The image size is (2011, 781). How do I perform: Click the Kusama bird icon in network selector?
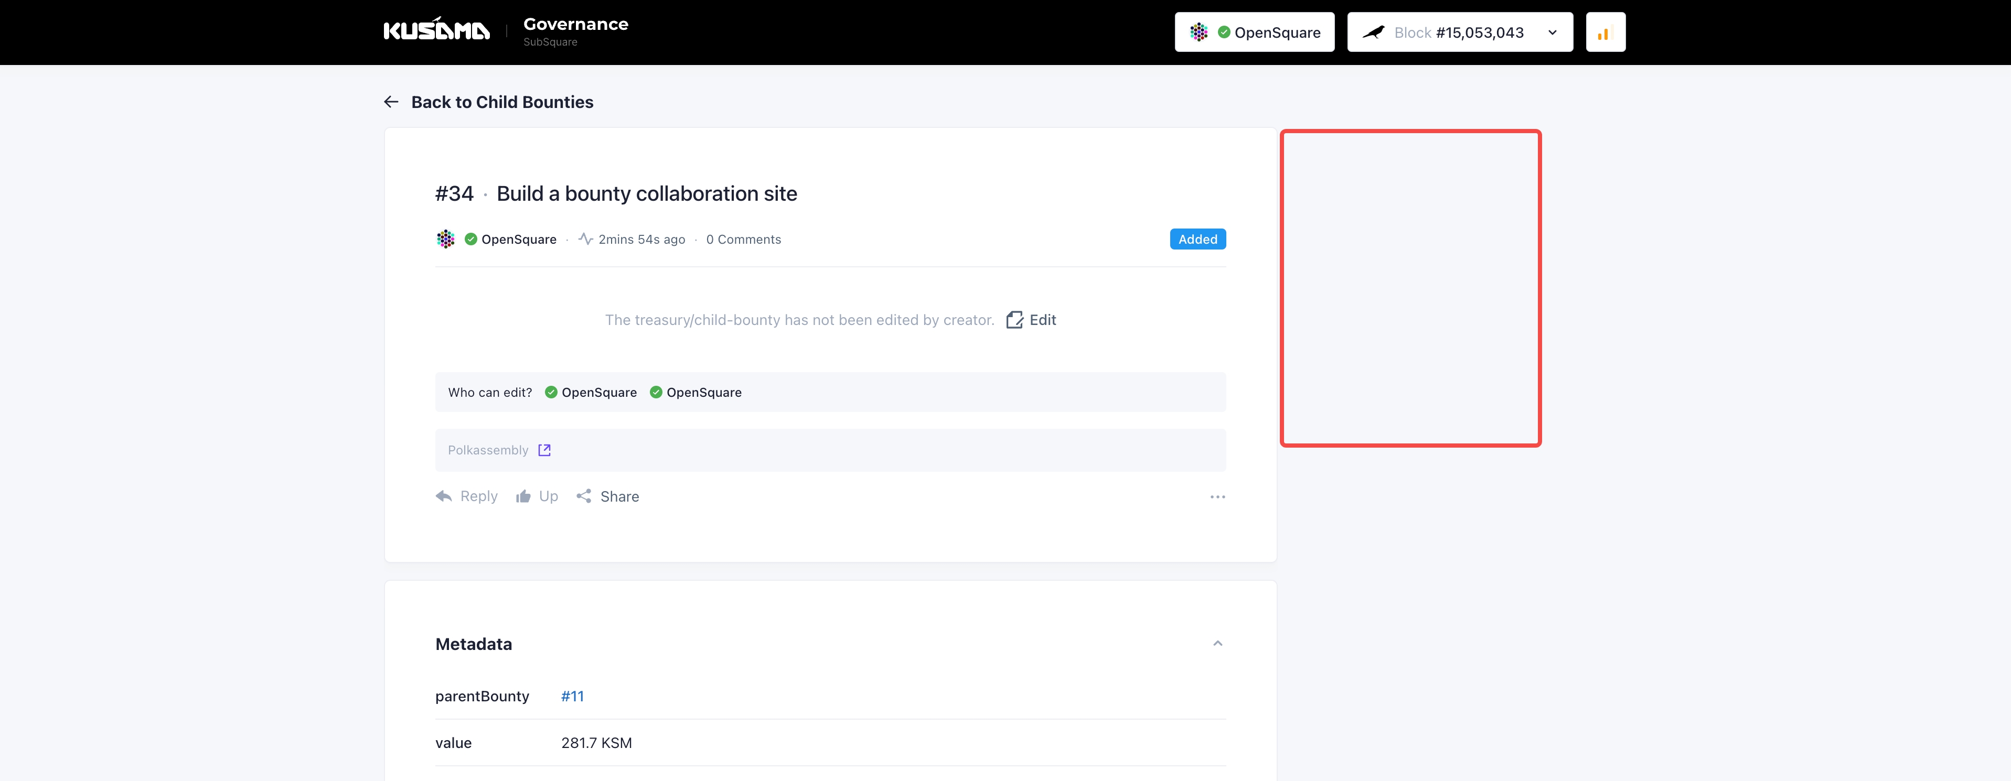(x=1373, y=32)
